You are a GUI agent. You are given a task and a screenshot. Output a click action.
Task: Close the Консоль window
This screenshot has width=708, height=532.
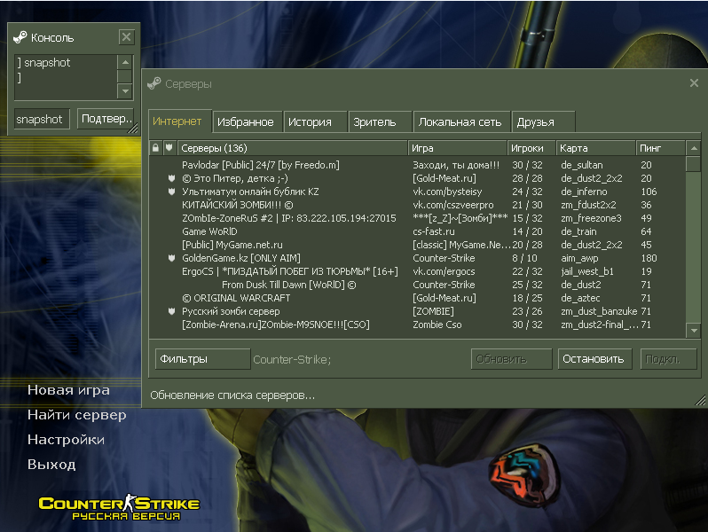(126, 36)
